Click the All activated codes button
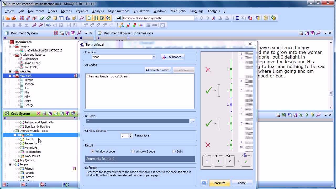336x189 pixels. click(158, 70)
